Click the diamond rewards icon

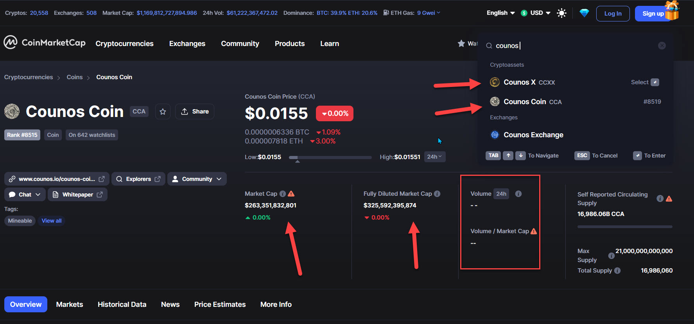[584, 13]
